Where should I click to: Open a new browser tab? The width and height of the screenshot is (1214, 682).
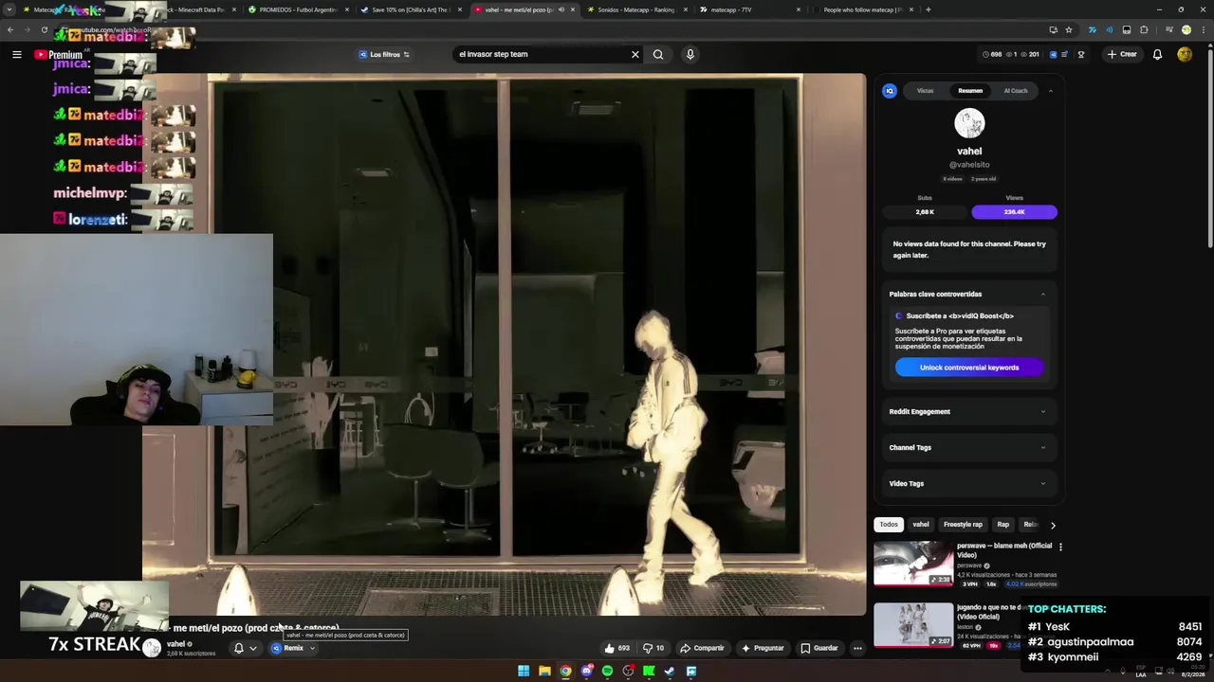(x=928, y=9)
